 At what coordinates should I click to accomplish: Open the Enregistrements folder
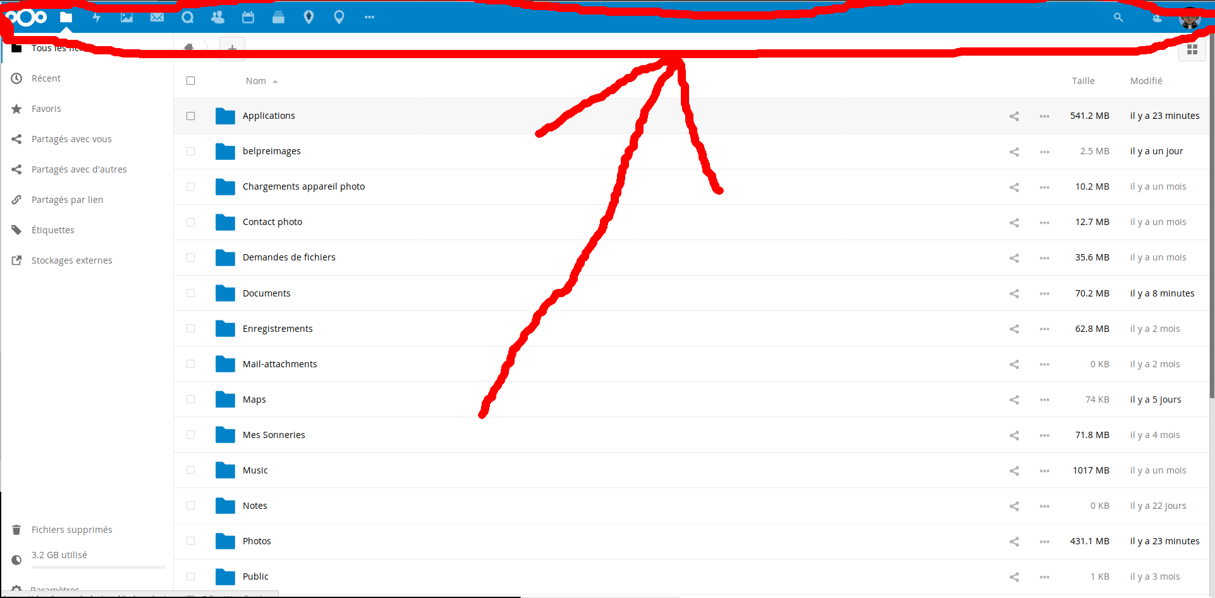point(278,328)
